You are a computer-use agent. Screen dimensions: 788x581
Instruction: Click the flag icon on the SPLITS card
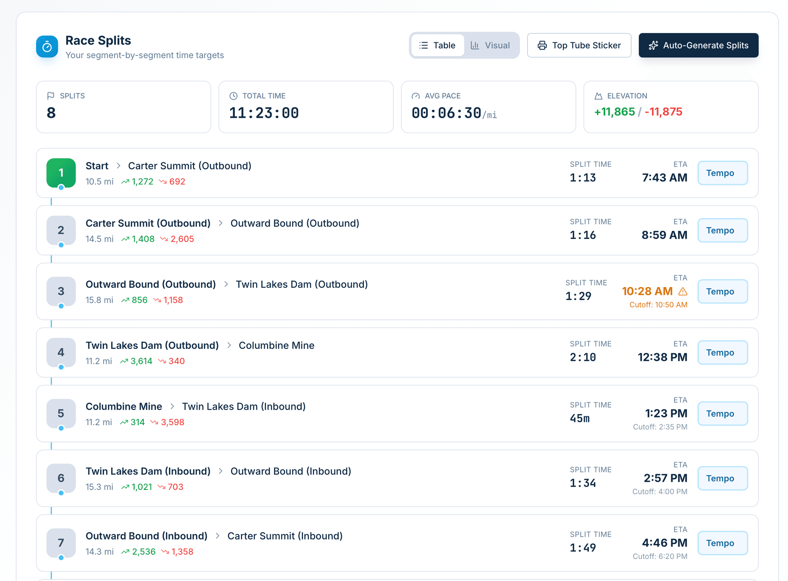[51, 96]
